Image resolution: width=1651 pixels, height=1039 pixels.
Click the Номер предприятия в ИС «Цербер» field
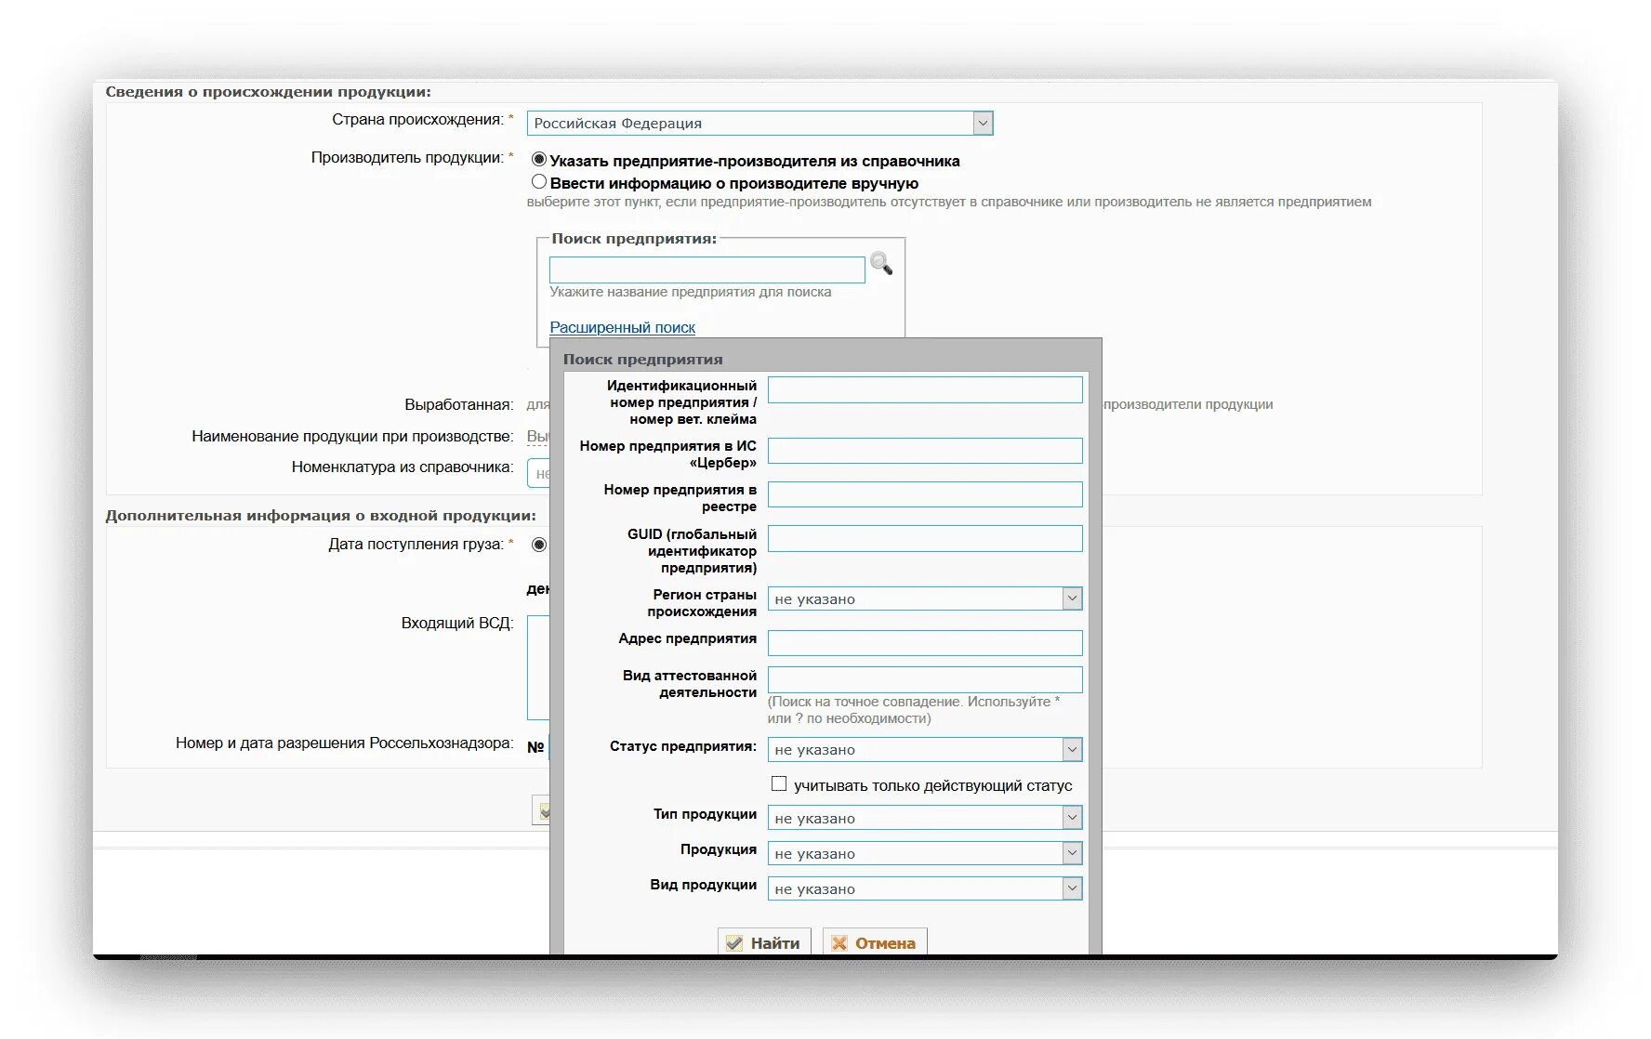[x=925, y=451]
